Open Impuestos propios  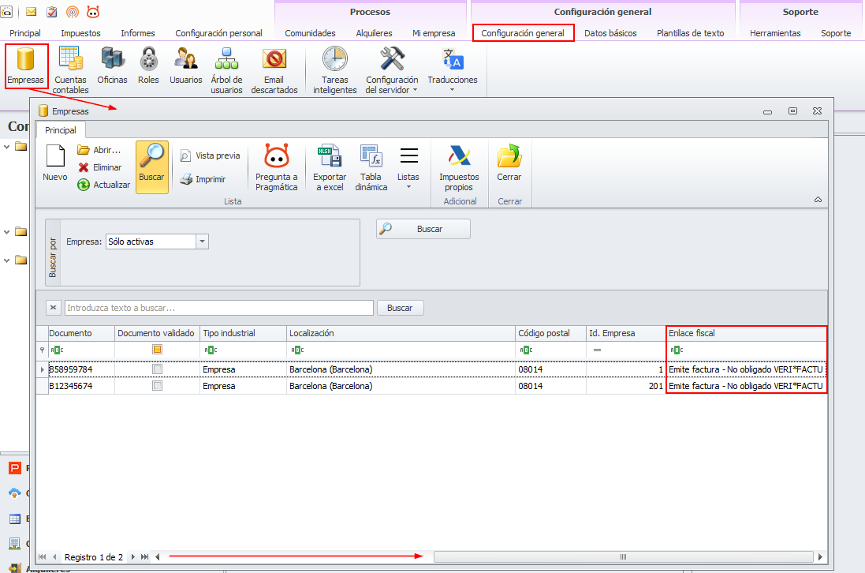459,167
